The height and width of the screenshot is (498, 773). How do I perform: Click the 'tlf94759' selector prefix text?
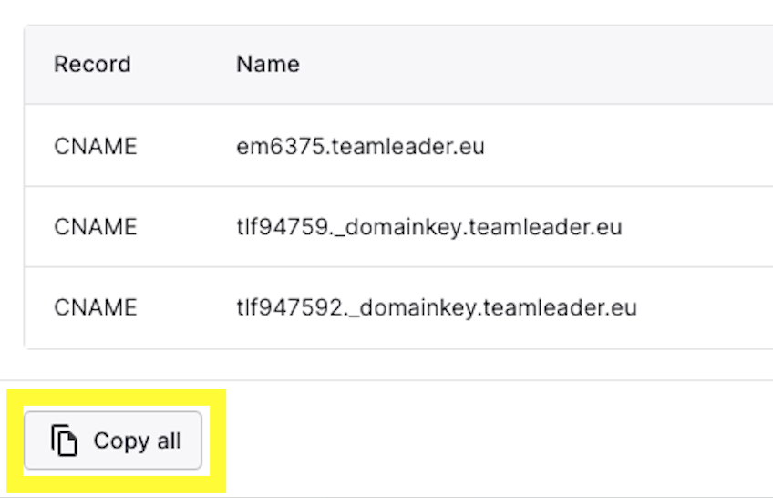(282, 227)
